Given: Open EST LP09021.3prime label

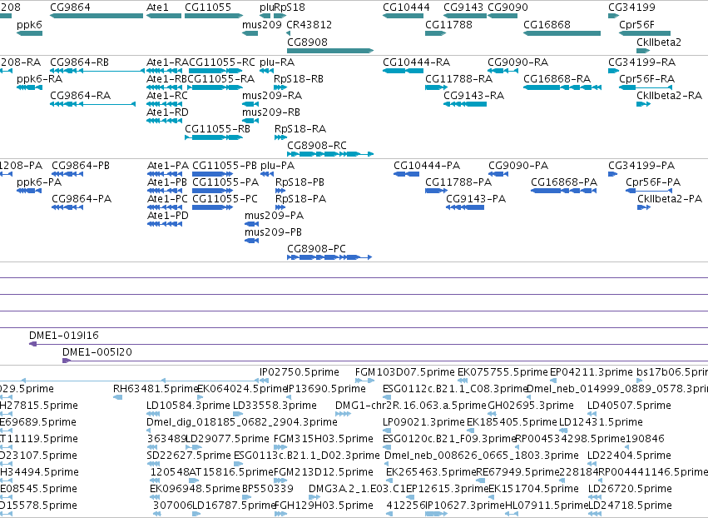Looking at the screenshot, I should click(x=423, y=422).
